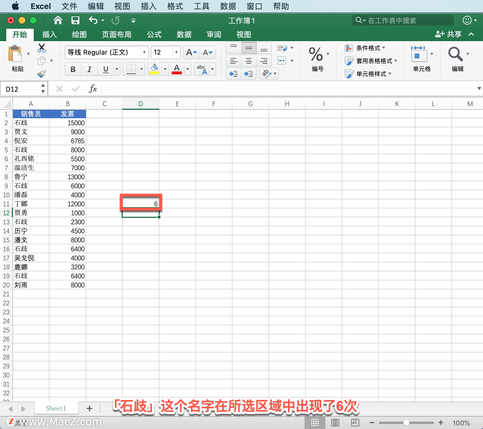Apply the red font color
Screen dimensions: 483x429
point(177,69)
